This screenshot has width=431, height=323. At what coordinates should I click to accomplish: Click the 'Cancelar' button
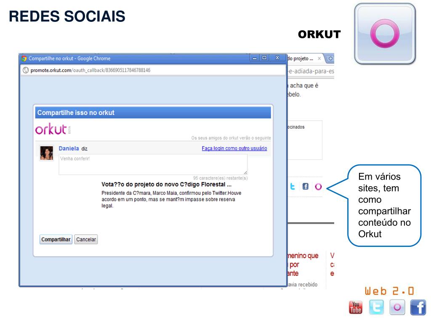86,239
